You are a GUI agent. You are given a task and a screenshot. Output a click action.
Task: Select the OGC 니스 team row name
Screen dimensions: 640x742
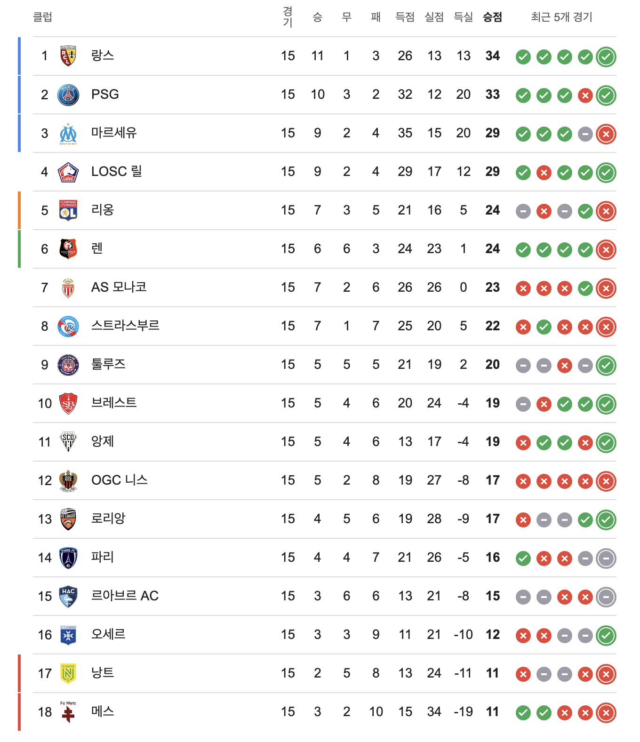(x=120, y=480)
